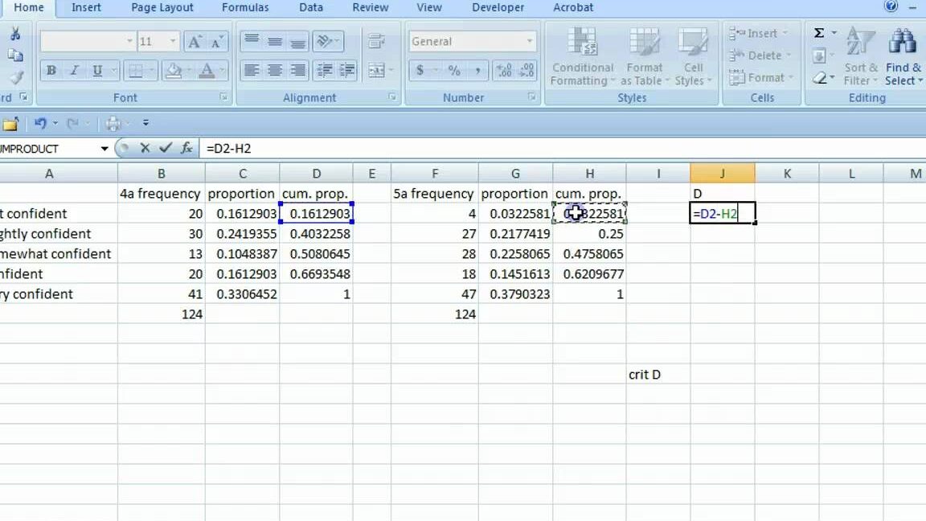Open the Excel Help question mark
The height and width of the screenshot is (521, 926).
pos(891,7)
